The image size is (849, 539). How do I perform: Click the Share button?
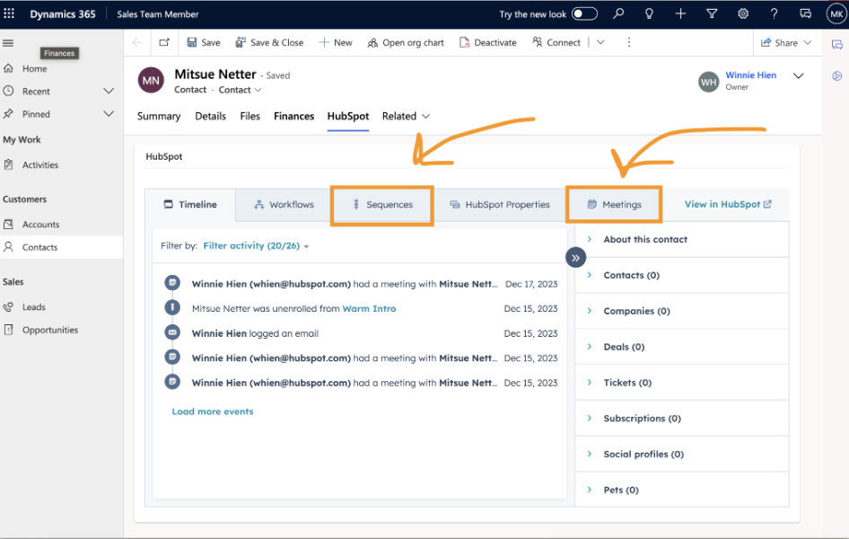[x=785, y=42]
